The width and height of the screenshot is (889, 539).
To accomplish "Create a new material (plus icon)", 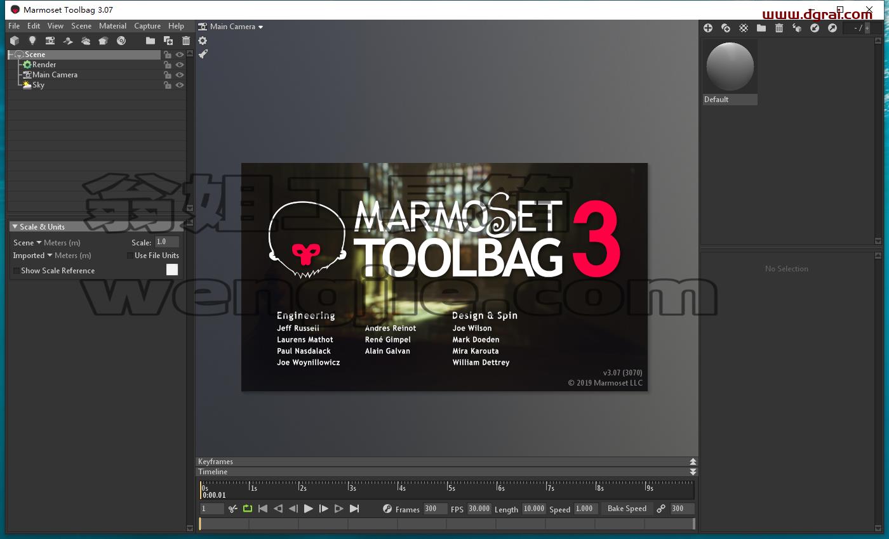I will tap(708, 28).
